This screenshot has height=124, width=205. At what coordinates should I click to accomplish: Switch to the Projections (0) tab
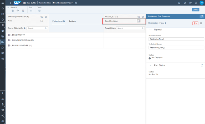(x=59, y=21)
